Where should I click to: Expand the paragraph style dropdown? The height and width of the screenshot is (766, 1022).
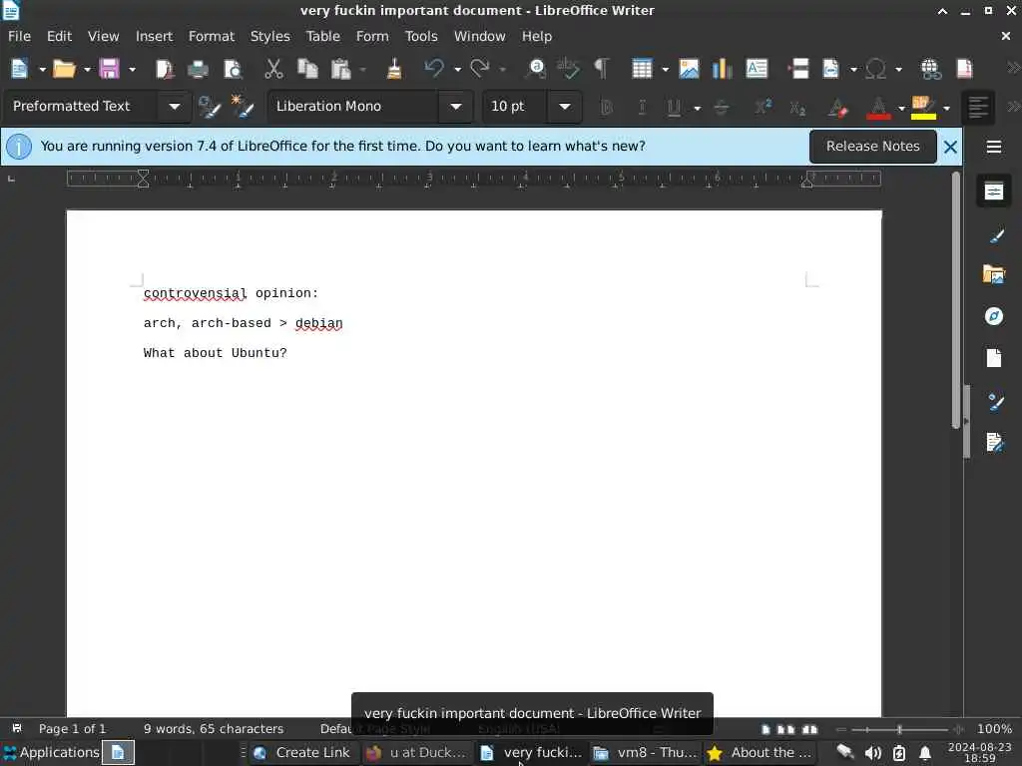(x=175, y=106)
